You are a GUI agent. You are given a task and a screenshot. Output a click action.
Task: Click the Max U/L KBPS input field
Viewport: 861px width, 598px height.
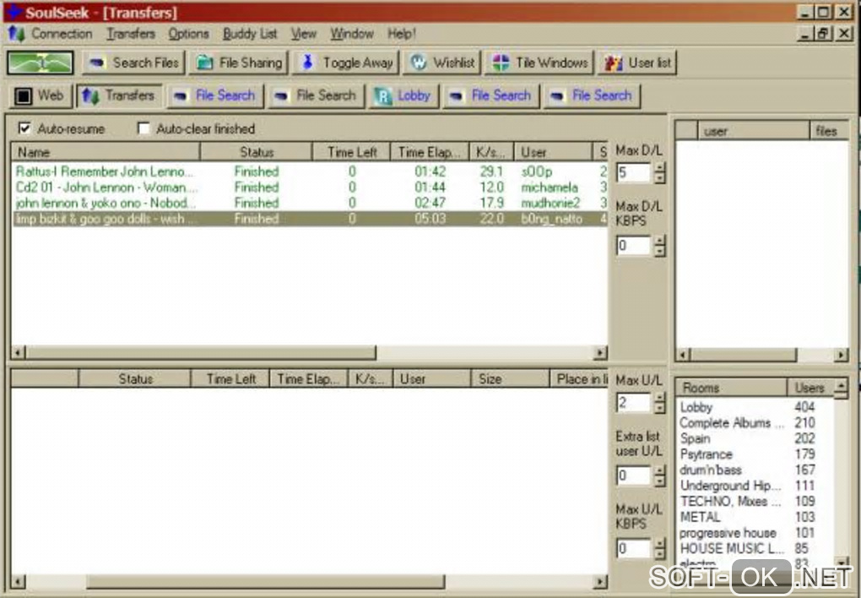click(634, 548)
